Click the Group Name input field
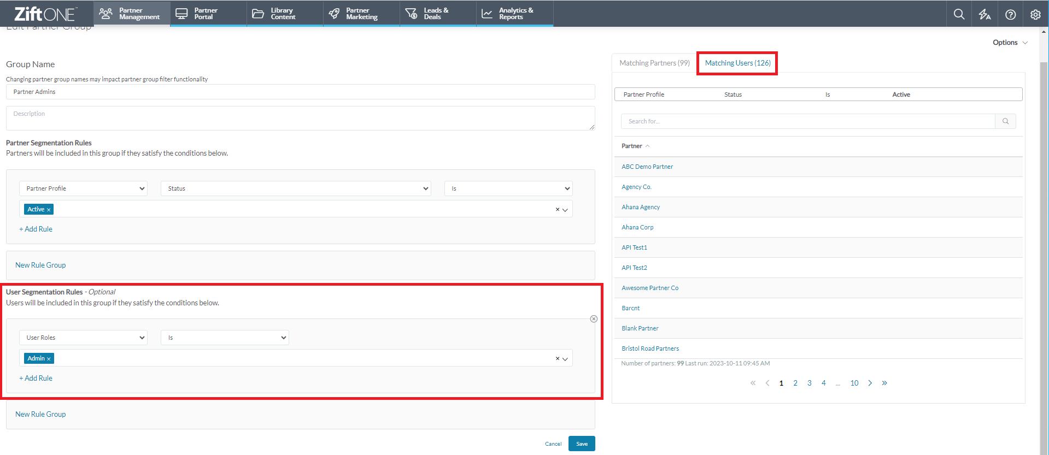The height and width of the screenshot is (455, 1049). [300, 92]
